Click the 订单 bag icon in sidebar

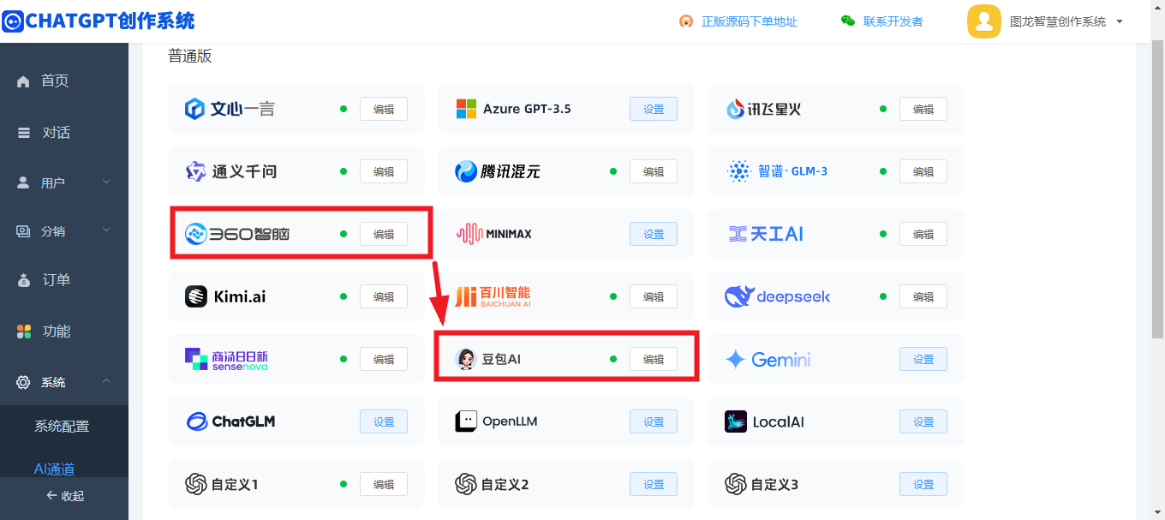coord(24,280)
